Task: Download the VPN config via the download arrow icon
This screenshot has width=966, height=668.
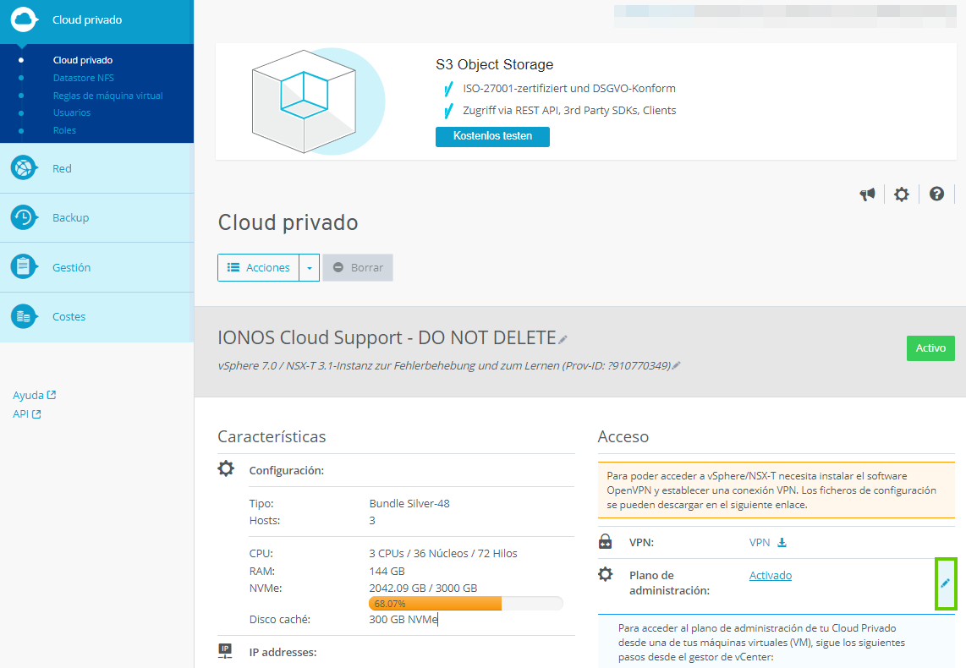Action: 782,542
